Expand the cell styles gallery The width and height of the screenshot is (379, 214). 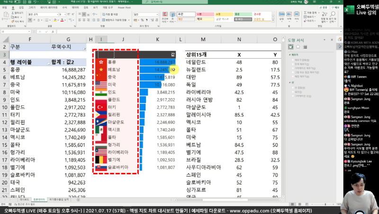[273, 21]
